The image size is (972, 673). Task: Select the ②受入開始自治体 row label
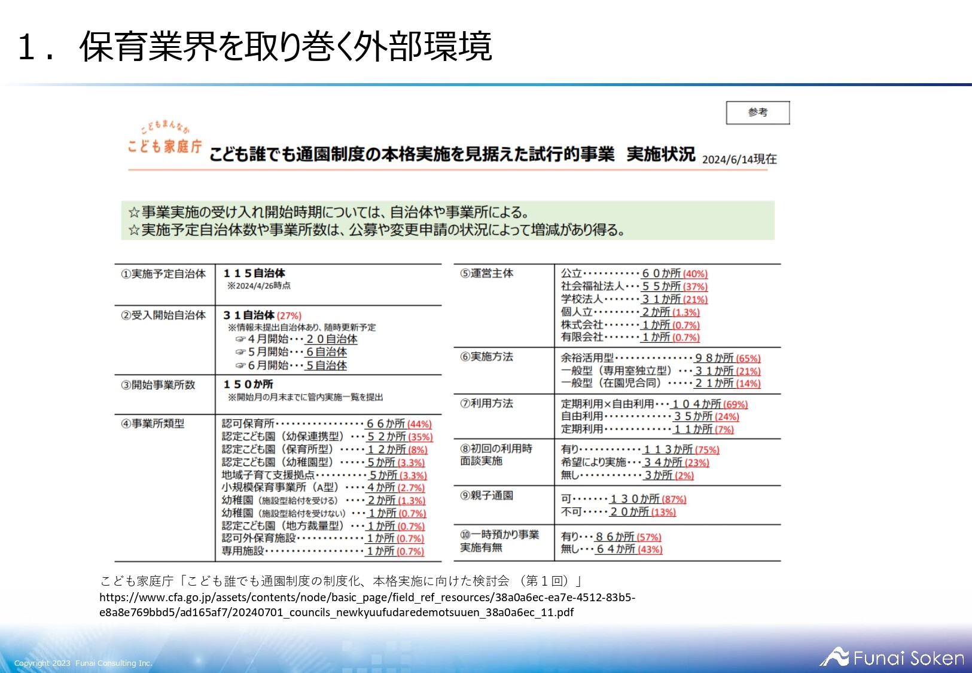click(x=163, y=315)
